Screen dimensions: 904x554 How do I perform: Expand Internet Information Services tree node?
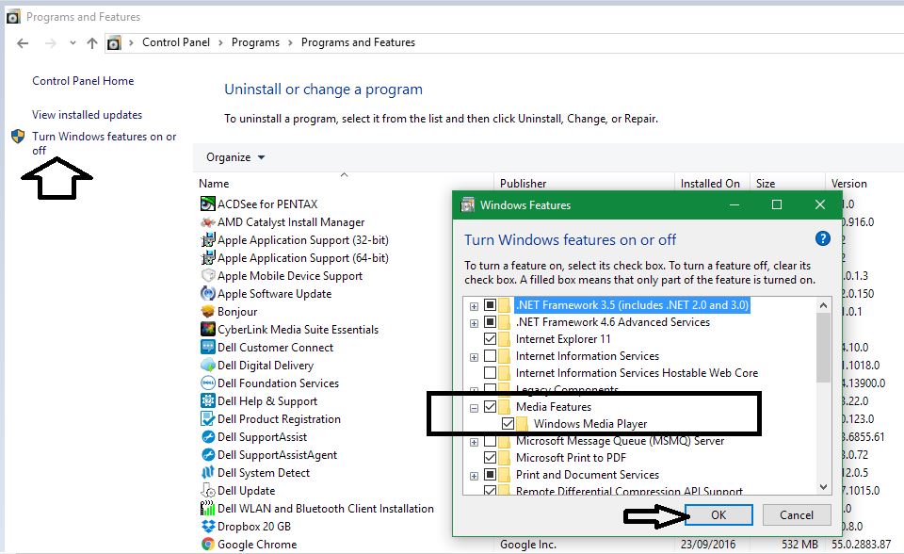click(474, 357)
